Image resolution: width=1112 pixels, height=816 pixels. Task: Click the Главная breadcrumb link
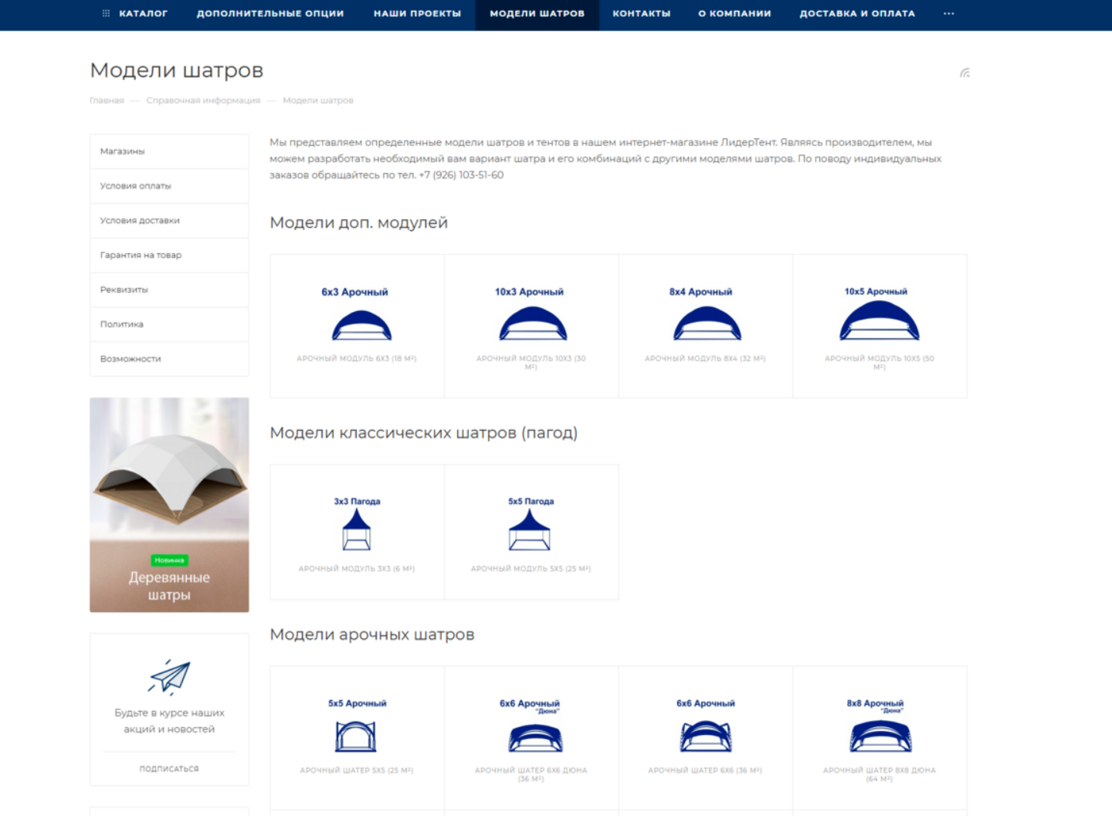[x=107, y=100]
